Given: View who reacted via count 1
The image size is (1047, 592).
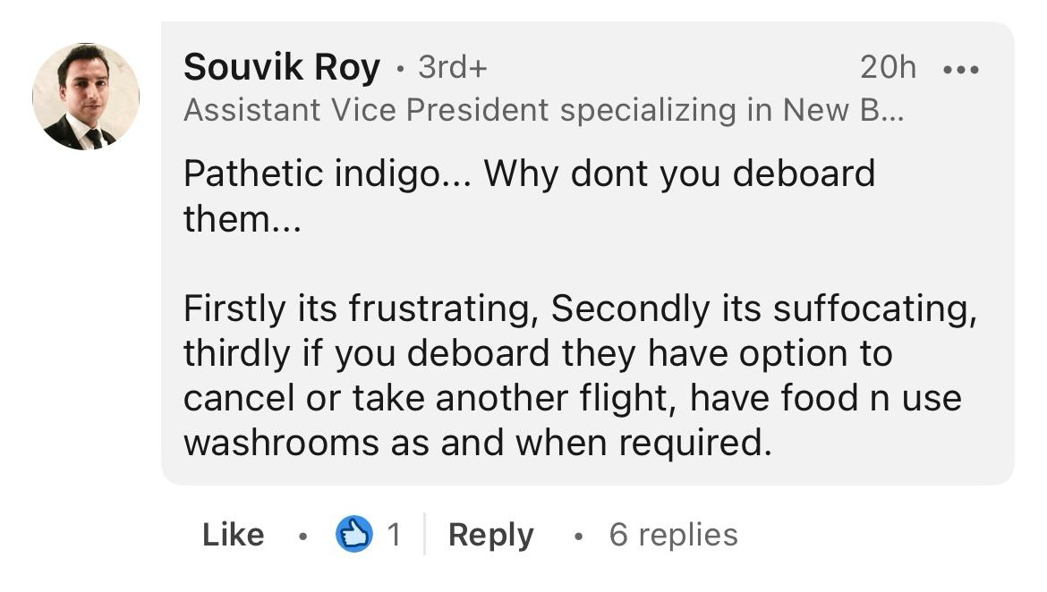Looking at the screenshot, I should tap(394, 535).
